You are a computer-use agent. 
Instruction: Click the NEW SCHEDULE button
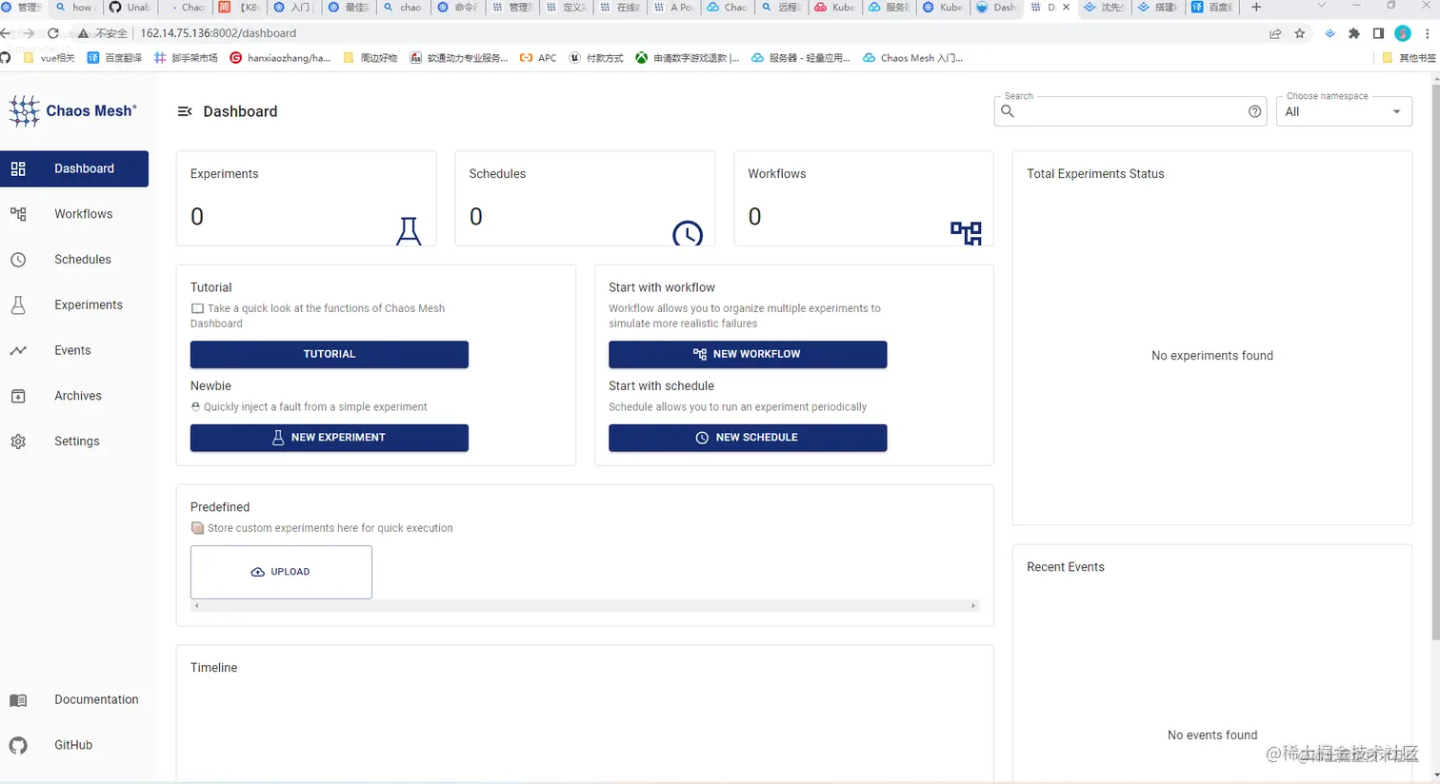coord(748,438)
